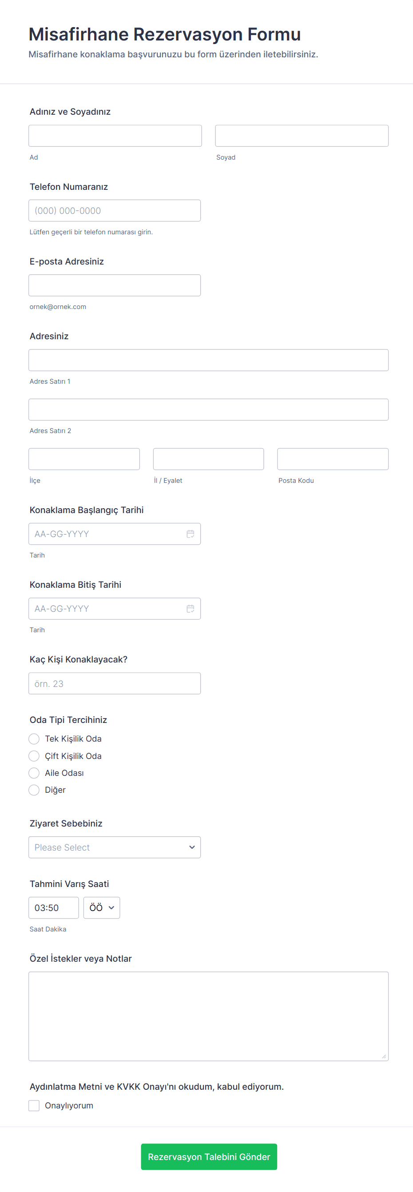Focus the Ad first name field

pyautogui.click(x=115, y=136)
